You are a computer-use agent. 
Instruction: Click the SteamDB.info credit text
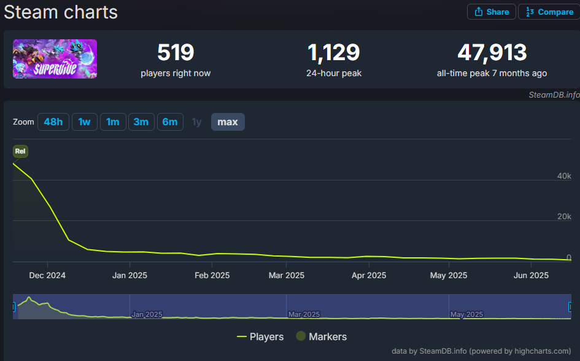point(554,95)
